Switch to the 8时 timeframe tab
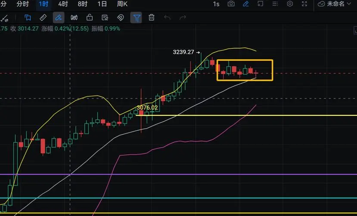Viewport: 357px width, 216px height. (82, 4)
